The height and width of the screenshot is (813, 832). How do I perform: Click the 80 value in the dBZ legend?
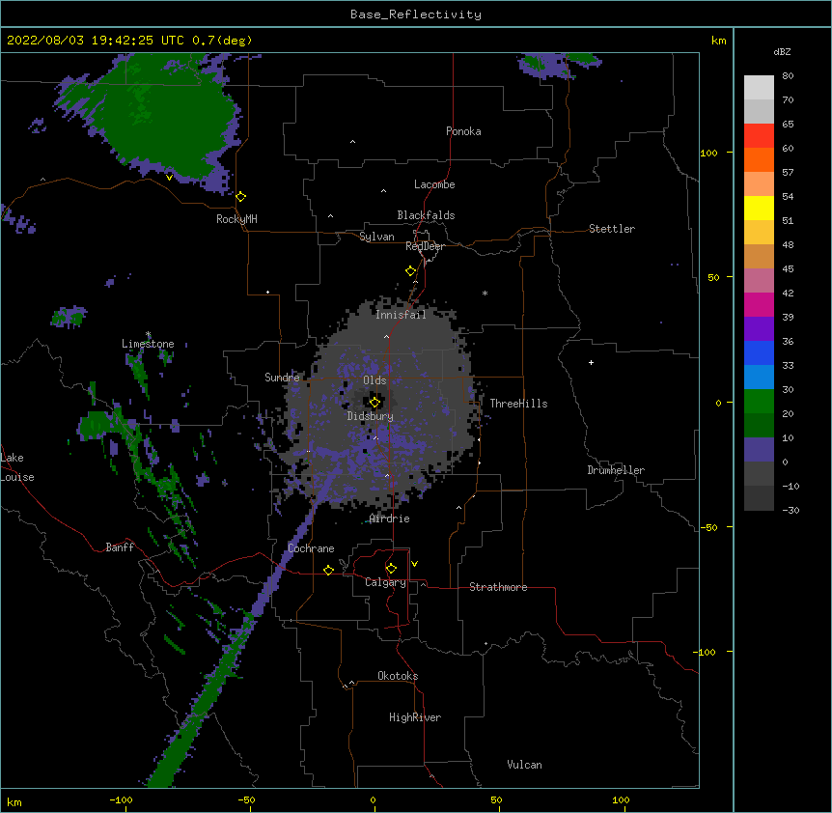pos(788,76)
